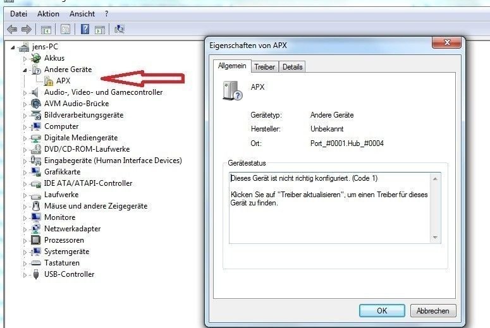Image resolution: width=490 pixels, height=328 pixels.
Task: Expand the USB-Controller node arrow
Action: tap(25, 274)
